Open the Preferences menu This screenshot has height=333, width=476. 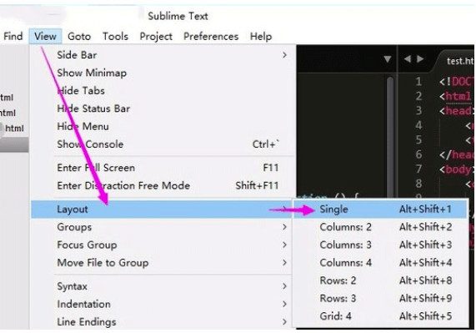point(211,37)
